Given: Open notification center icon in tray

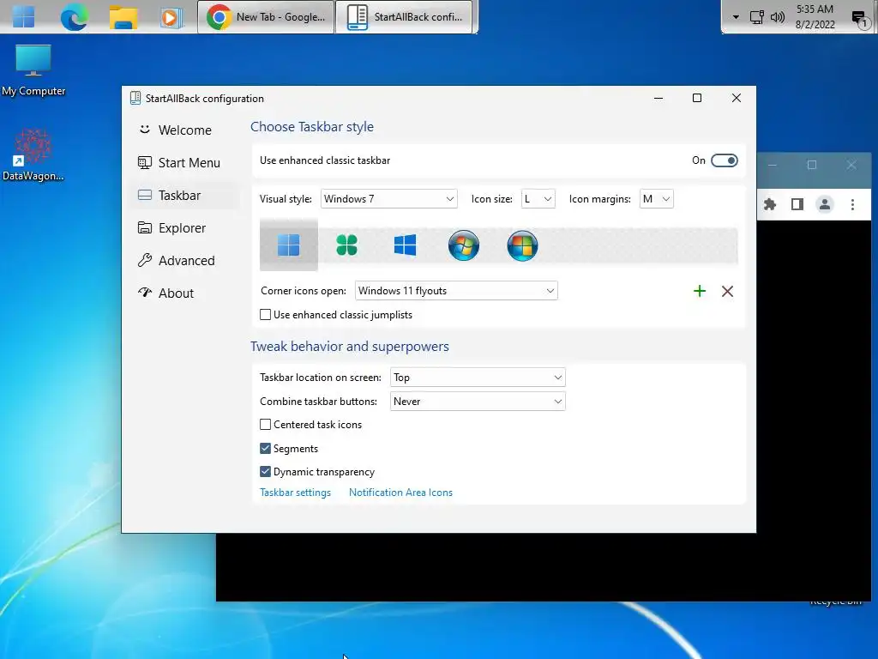Looking at the screenshot, I should tap(859, 19).
